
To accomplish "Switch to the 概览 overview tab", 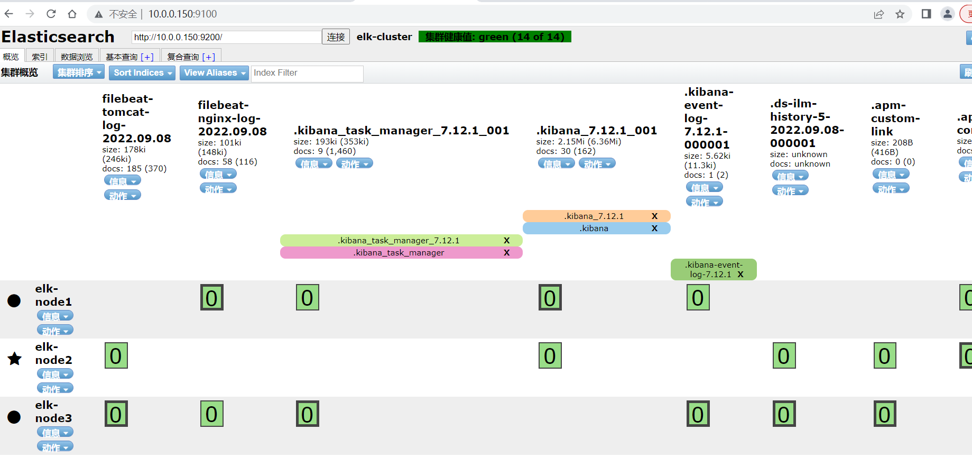I will click(x=11, y=57).
